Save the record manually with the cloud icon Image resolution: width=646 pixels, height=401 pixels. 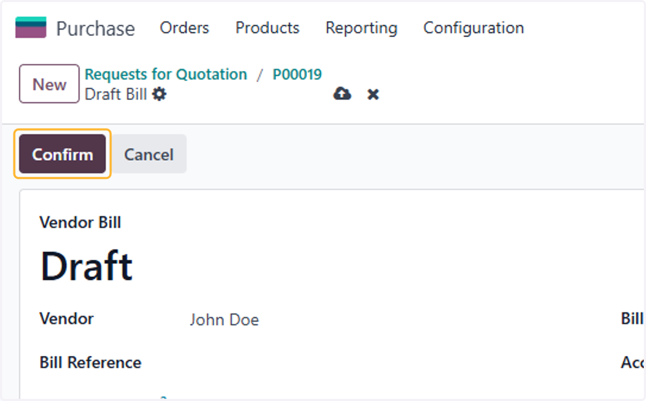tap(342, 94)
